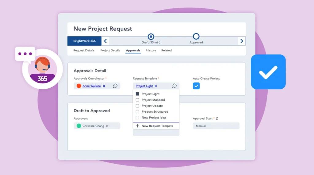The width and height of the screenshot is (314, 175).
Task: Select the Product Structured option checkbox
Action: coord(137,112)
